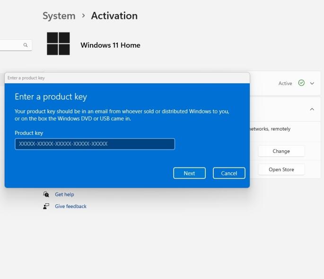
Task: Click the green Active checkmark icon
Action: tap(301, 83)
